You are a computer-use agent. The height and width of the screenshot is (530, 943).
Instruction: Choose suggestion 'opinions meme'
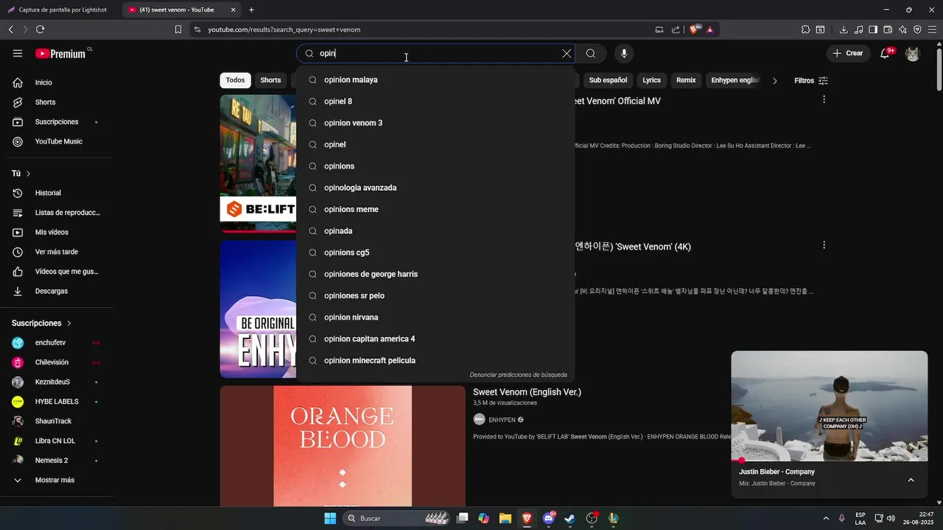(435, 209)
